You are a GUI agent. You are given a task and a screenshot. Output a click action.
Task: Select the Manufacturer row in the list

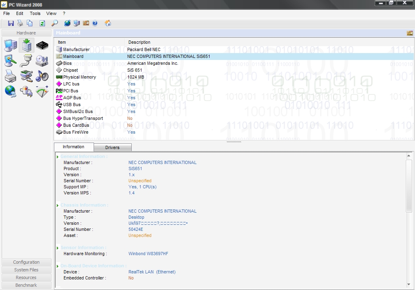point(234,49)
